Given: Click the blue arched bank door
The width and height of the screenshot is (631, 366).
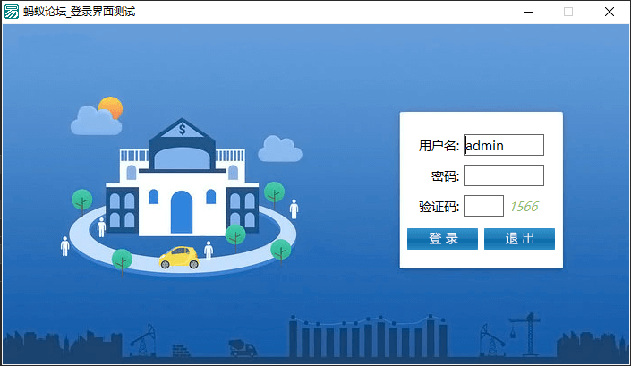Looking at the screenshot, I should (182, 211).
